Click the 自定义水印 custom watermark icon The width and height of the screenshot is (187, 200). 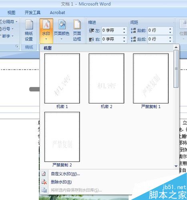pyautogui.click(x=44, y=174)
